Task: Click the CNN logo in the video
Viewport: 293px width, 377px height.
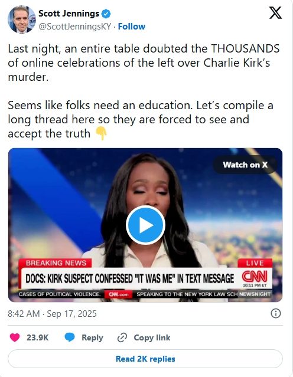Action: [x=255, y=277]
